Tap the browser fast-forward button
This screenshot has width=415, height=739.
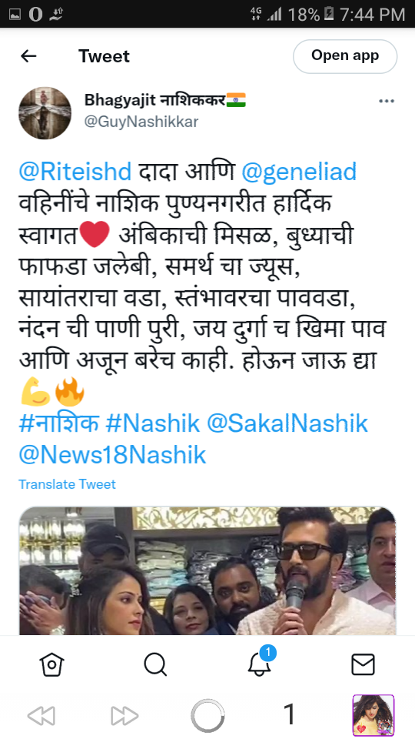tap(124, 716)
